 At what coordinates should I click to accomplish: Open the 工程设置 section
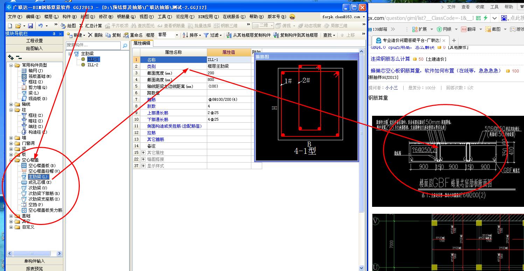click(x=34, y=41)
